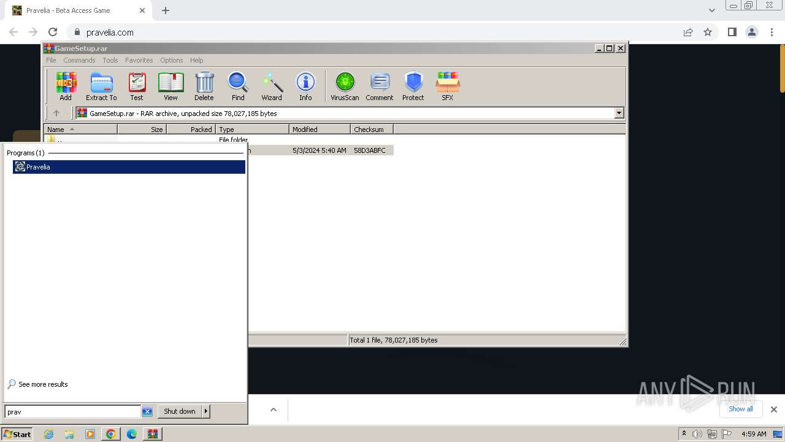
Task: Open File Explorer from taskbar
Action: pos(69,434)
